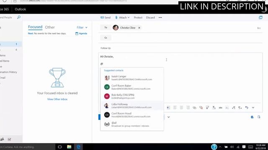Image resolution: width=268 pixels, height=150 pixels.
Task: Click the To button
Action: point(106,27)
